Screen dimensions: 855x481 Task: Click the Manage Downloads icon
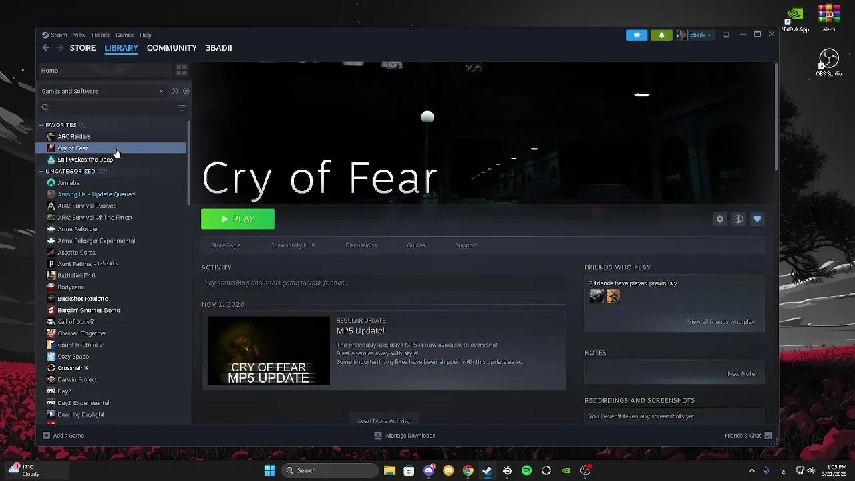click(378, 436)
